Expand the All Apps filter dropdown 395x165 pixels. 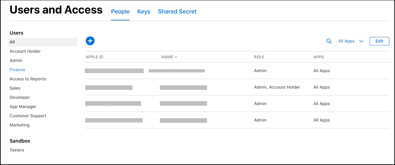350,41
